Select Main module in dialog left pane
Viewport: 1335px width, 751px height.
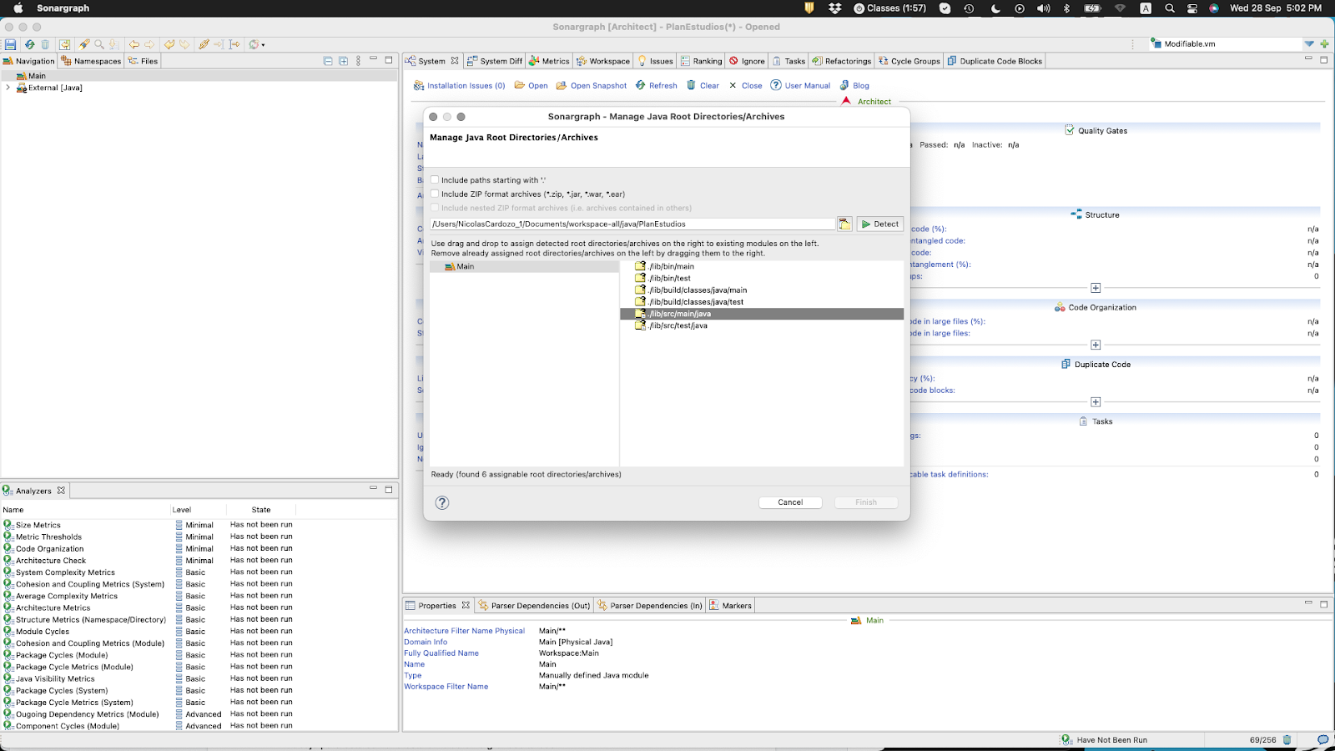click(x=524, y=266)
